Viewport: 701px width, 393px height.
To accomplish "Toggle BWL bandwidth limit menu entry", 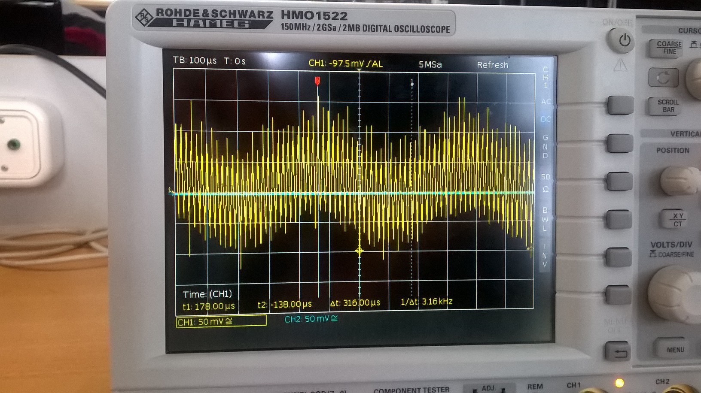I will pos(545,219).
